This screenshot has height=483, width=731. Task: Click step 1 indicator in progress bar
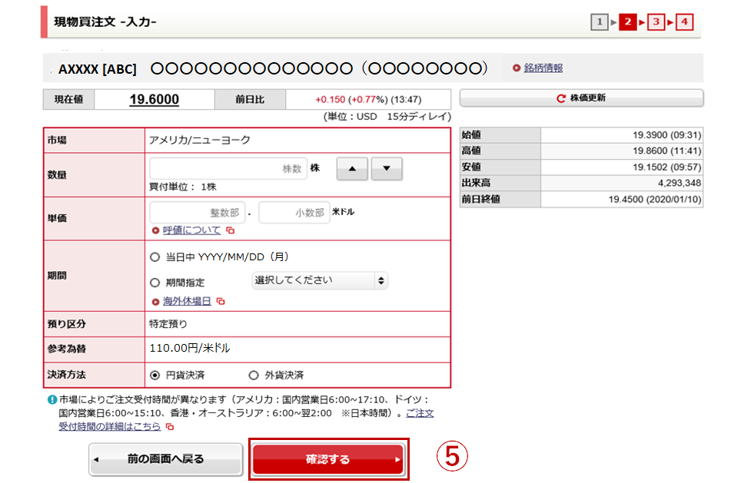[x=600, y=22]
